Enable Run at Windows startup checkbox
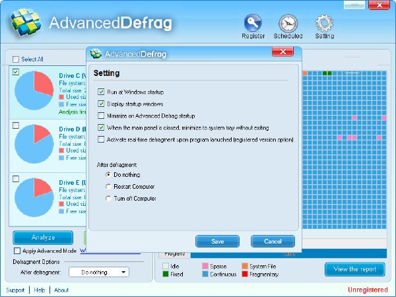This screenshot has width=396, height=297. coord(101,92)
